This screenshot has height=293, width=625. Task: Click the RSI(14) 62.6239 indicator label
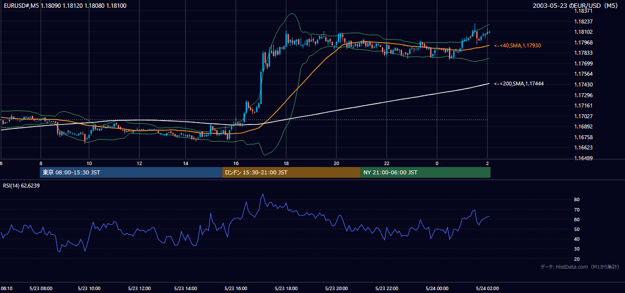pos(22,186)
